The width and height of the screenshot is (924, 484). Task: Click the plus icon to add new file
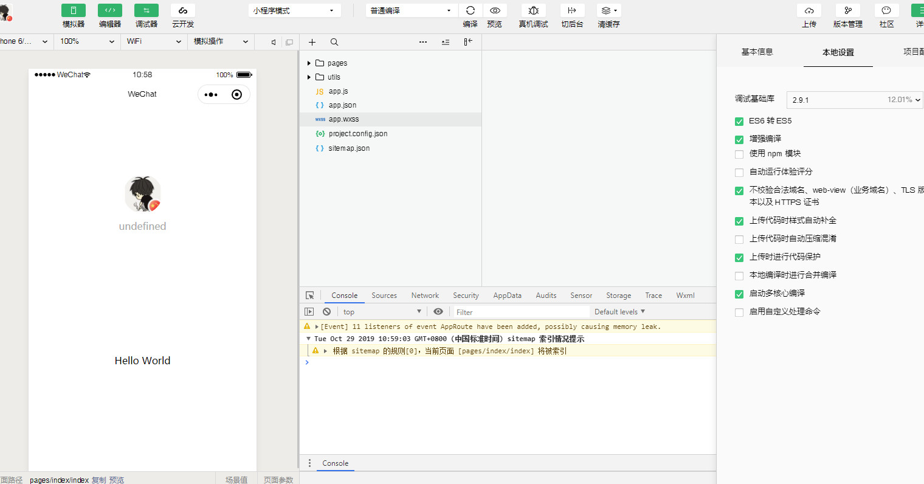click(x=312, y=42)
